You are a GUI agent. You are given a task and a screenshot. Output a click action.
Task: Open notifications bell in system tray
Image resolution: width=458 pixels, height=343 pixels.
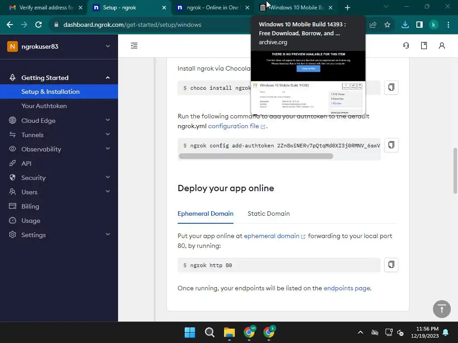tap(445, 332)
